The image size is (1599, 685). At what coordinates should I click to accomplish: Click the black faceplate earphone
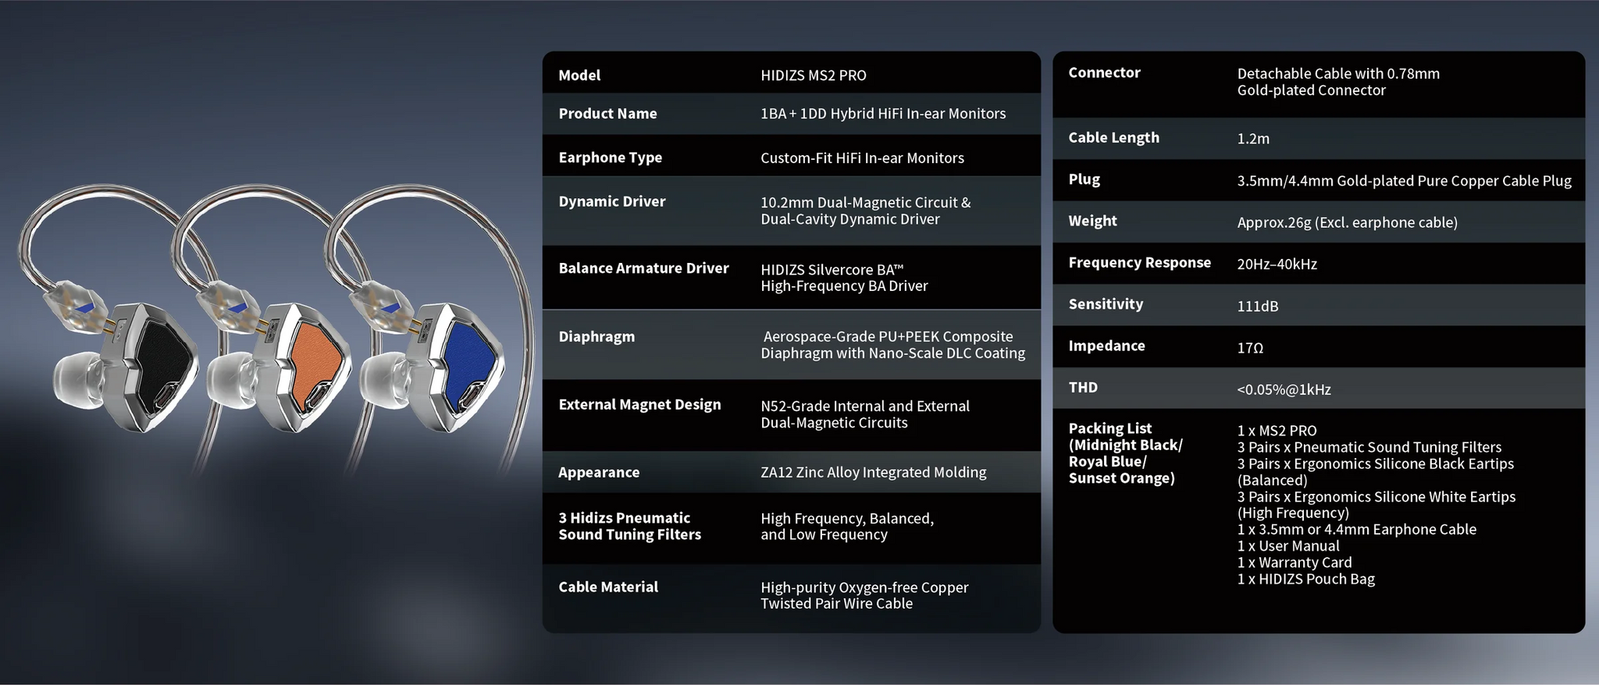point(160,363)
